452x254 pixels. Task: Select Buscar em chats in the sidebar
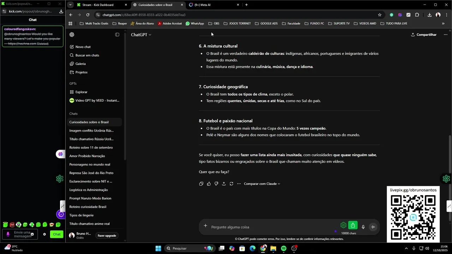[94, 55]
